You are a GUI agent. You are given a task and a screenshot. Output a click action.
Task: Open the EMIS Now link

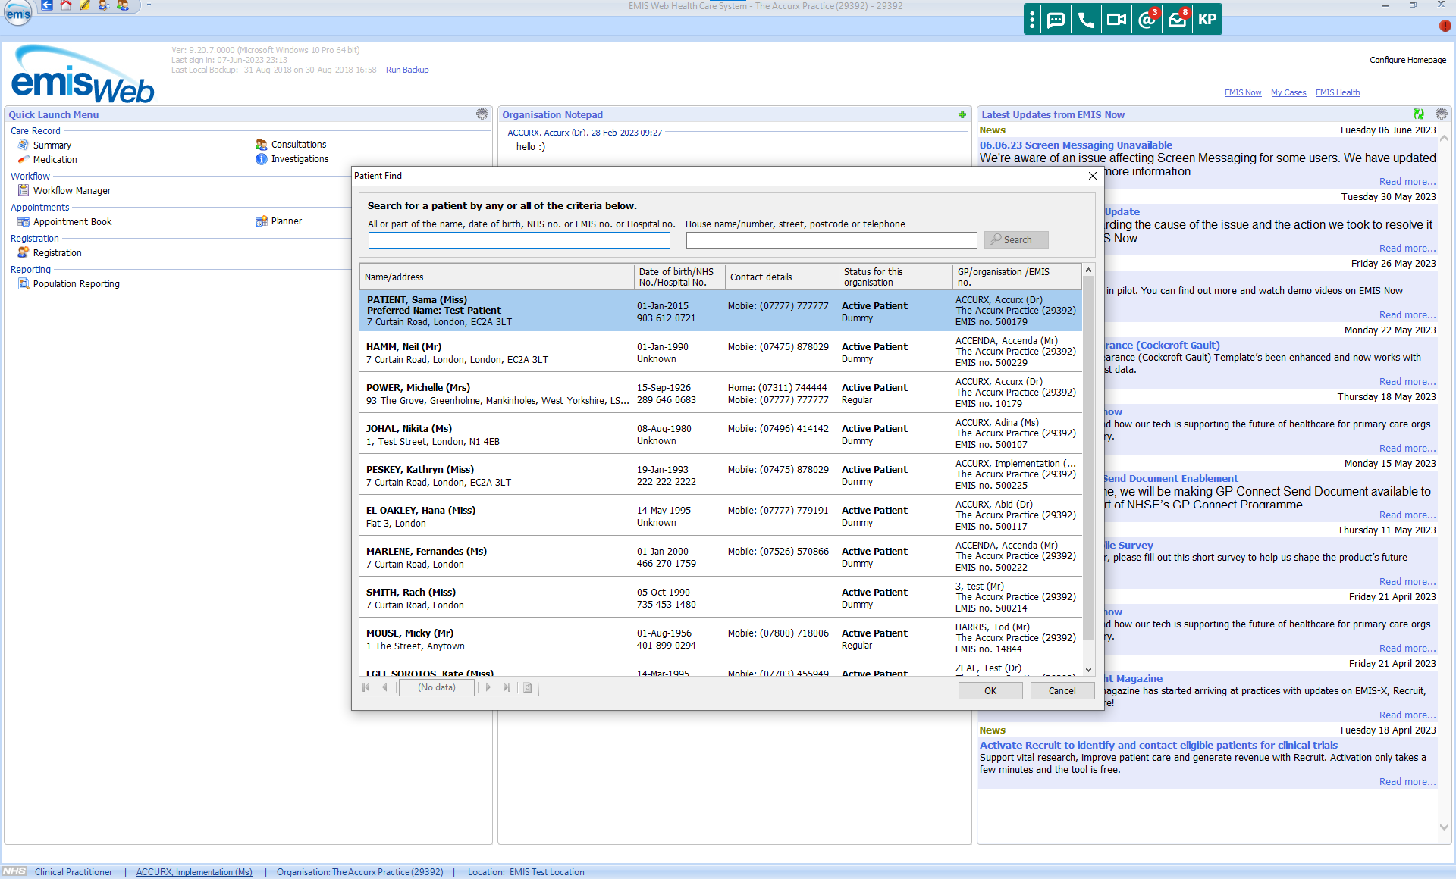click(1243, 92)
